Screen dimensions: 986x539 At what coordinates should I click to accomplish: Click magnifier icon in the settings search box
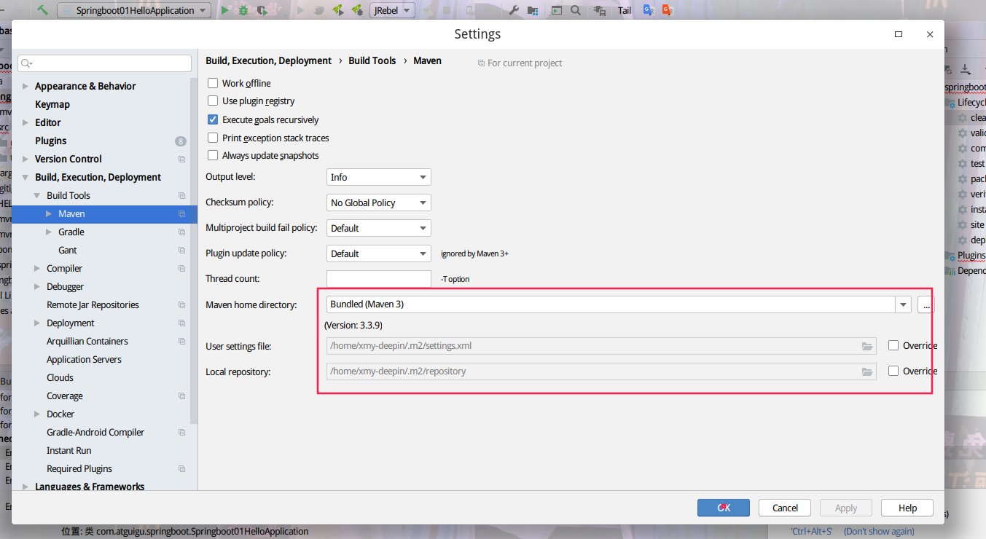[27, 63]
